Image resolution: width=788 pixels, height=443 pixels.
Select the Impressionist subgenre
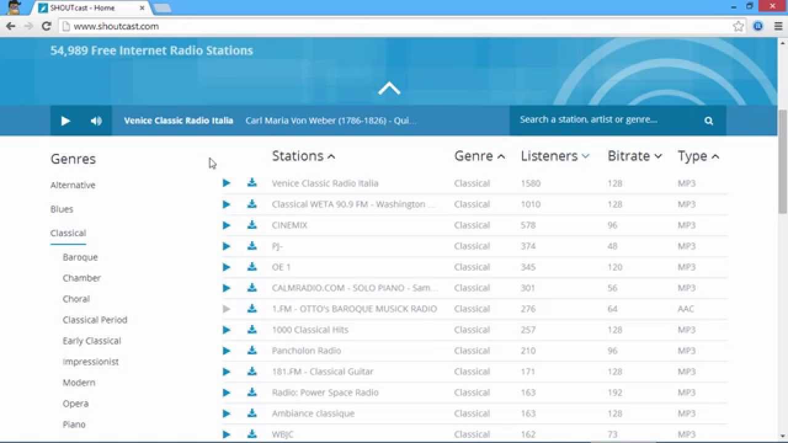[90, 362]
